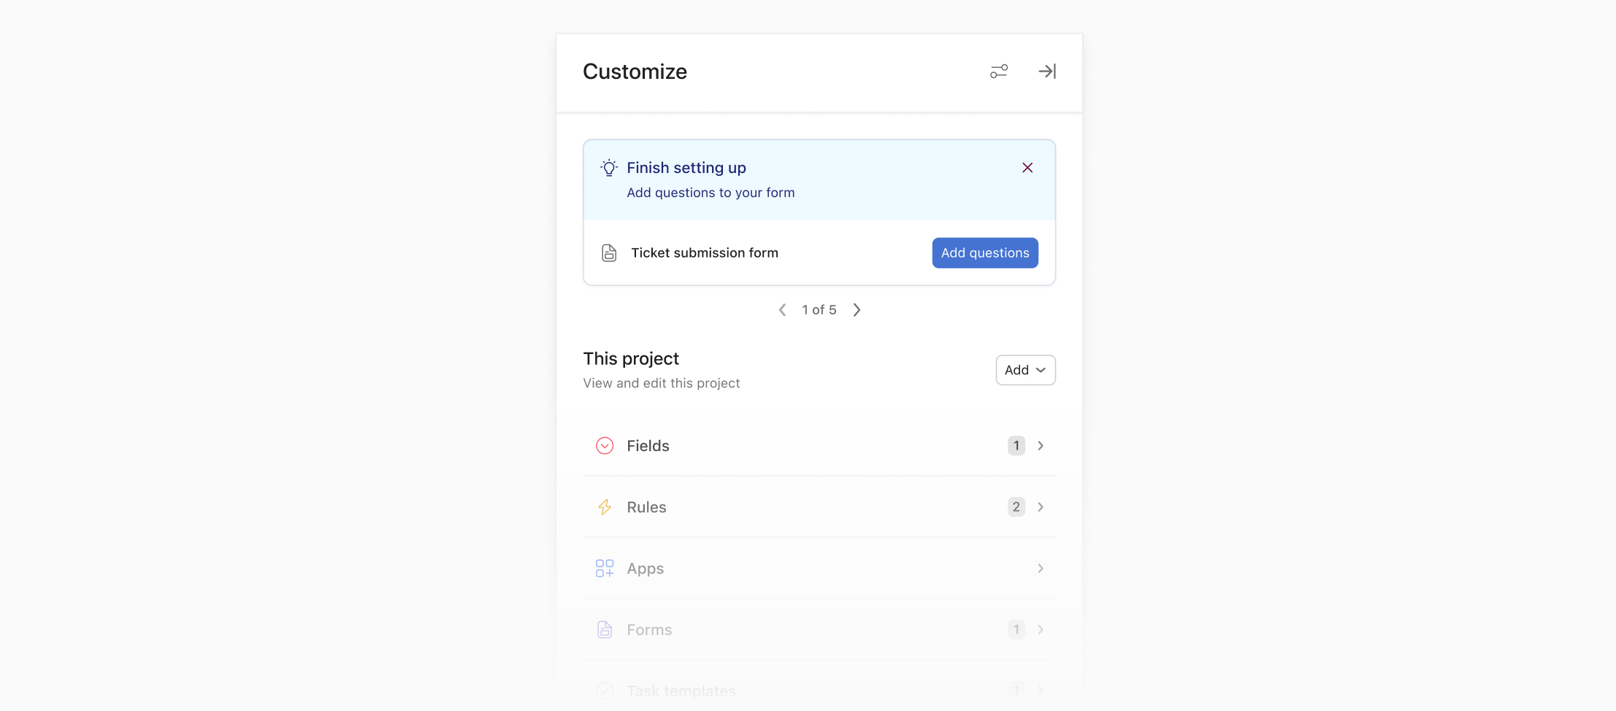
Task: Click the Fields circle icon
Action: [605, 446]
